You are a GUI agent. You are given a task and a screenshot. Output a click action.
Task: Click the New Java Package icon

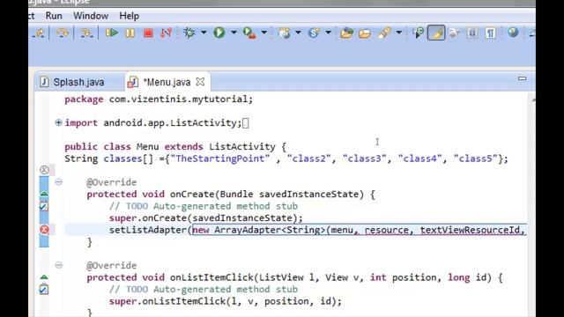tap(284, 33)
